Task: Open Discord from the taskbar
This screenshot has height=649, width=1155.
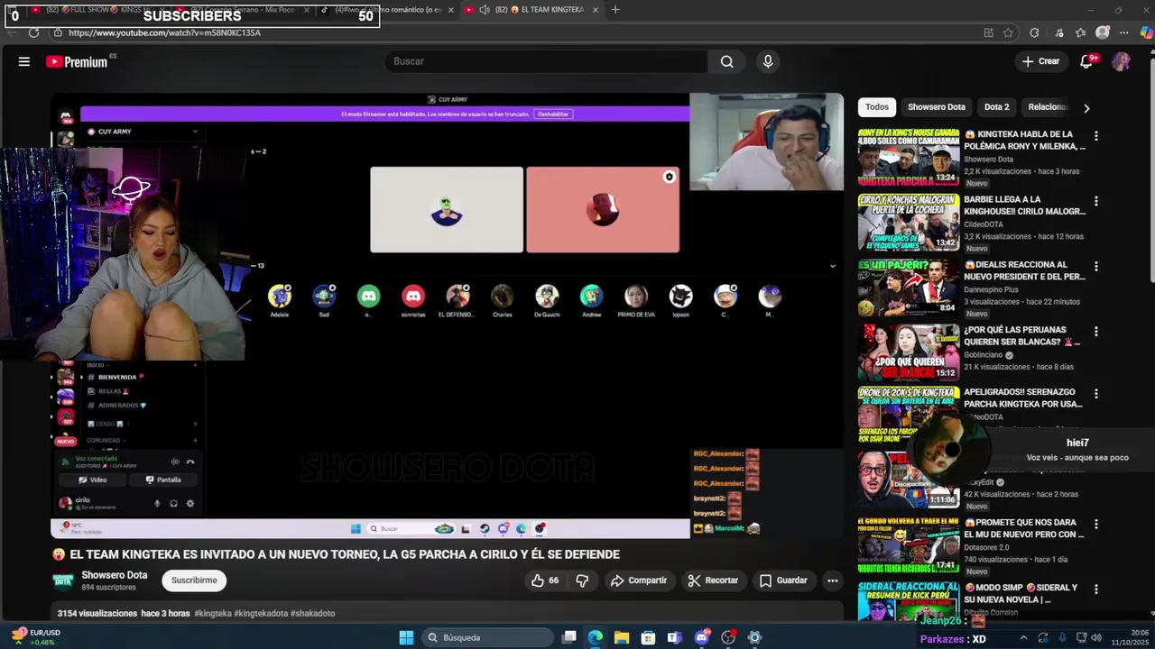Action: point(702,638)
